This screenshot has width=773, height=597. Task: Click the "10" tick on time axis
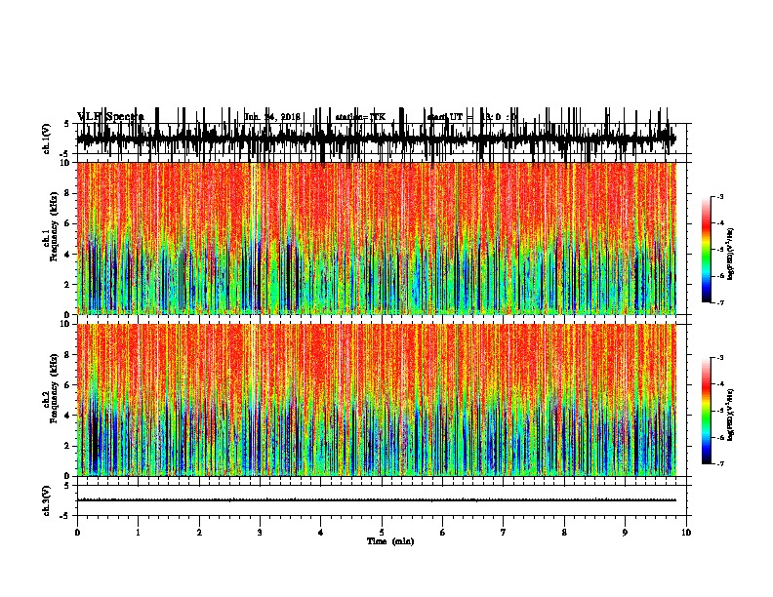click(686, 533)
